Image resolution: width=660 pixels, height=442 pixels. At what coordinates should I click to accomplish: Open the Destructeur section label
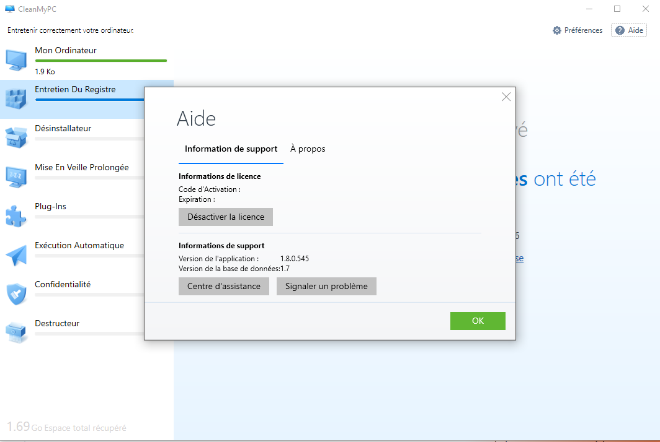(57, 324)
